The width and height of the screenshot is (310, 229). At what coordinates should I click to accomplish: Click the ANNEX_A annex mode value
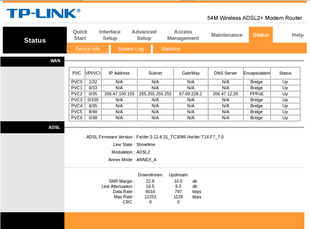click(x=146, y=160)
